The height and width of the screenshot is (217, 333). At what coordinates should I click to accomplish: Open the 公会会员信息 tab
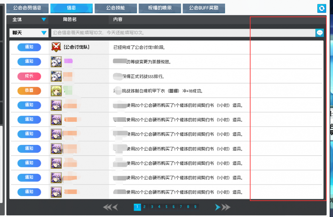[x=28, y=8]
